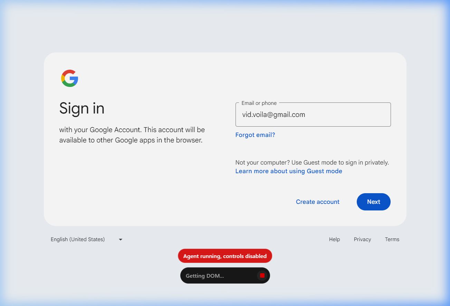Screen dimensions: 450x306
Task: Stop the agent with the red square button
Action: [262, 275]
